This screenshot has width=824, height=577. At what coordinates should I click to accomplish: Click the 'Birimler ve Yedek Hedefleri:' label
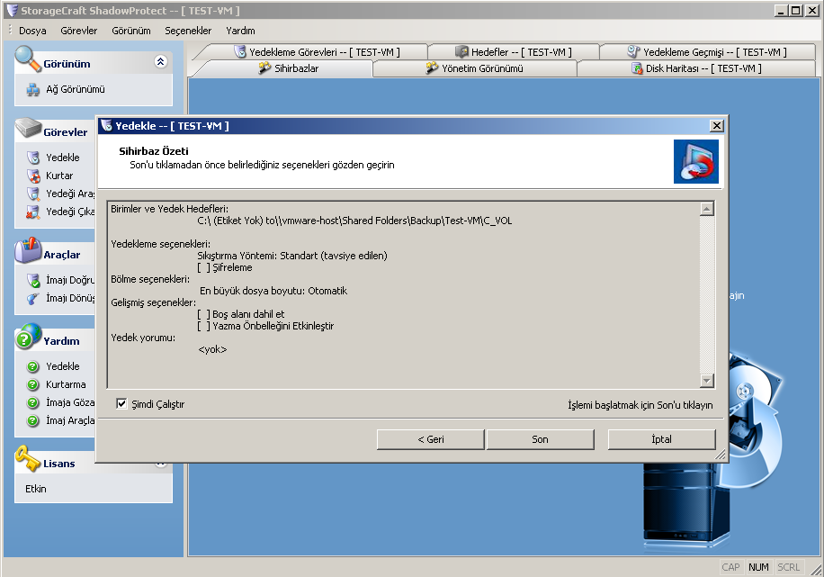click(170, 209)
